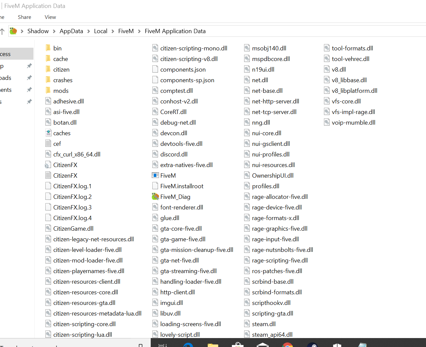Click the discord.dll file icon

coord(155,154)
